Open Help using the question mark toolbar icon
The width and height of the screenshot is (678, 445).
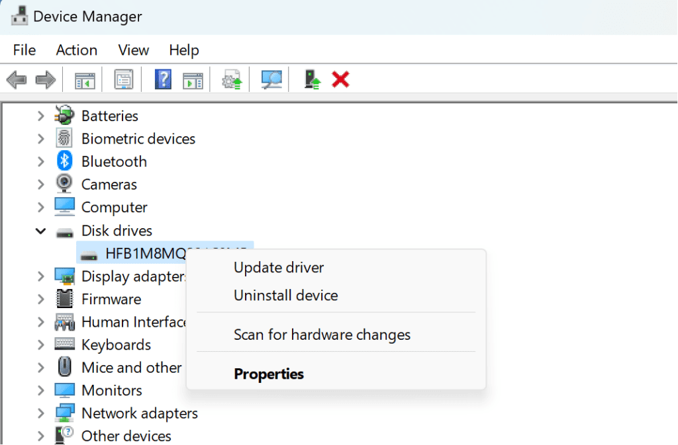[162, 79]
